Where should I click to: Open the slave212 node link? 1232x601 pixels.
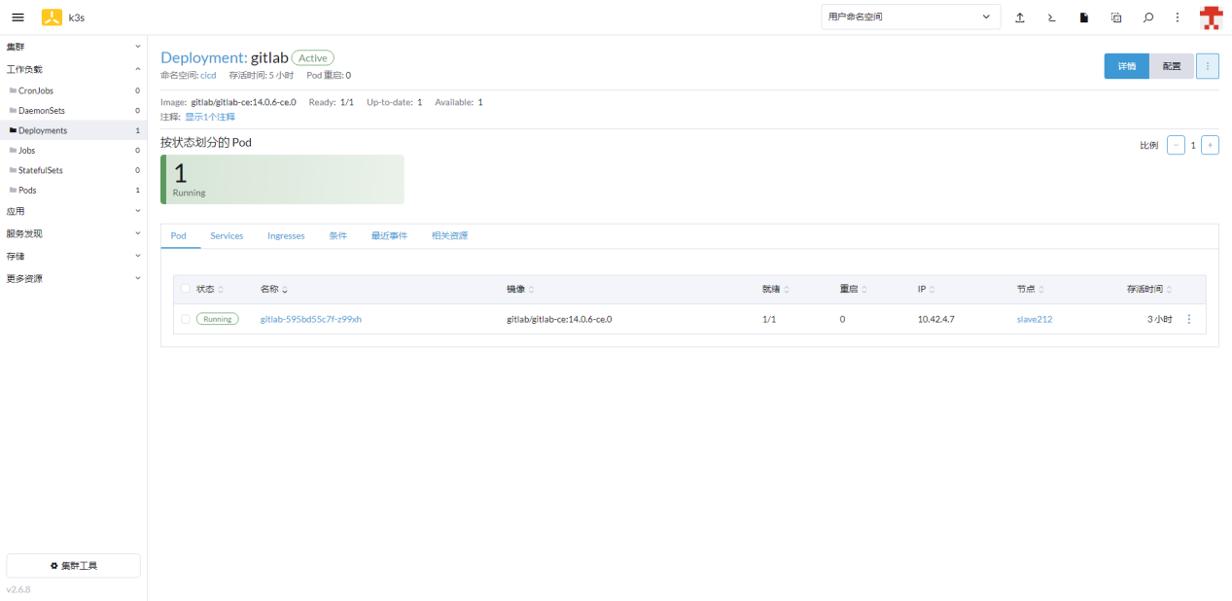click(x=1034, y=319)
